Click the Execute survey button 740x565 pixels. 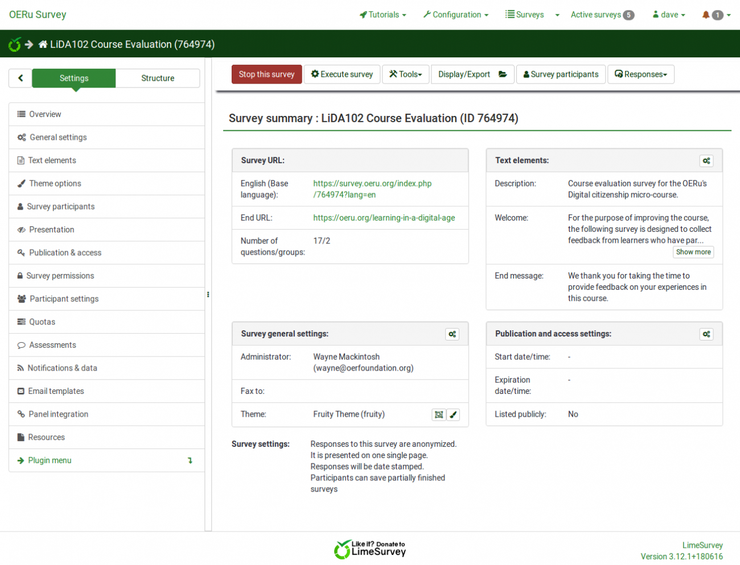(x=342, y=74)
